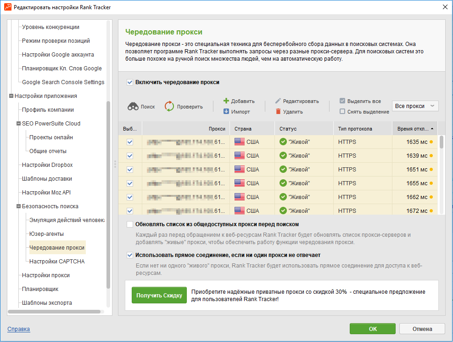Collapse the 'Безопасность поиска' tree node
Image resolution: width=453 pixels, height=342 pixels.
pos(18,206)
